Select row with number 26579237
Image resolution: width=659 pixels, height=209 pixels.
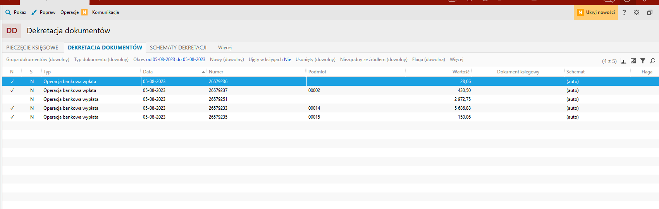click(x=330, y=90)
